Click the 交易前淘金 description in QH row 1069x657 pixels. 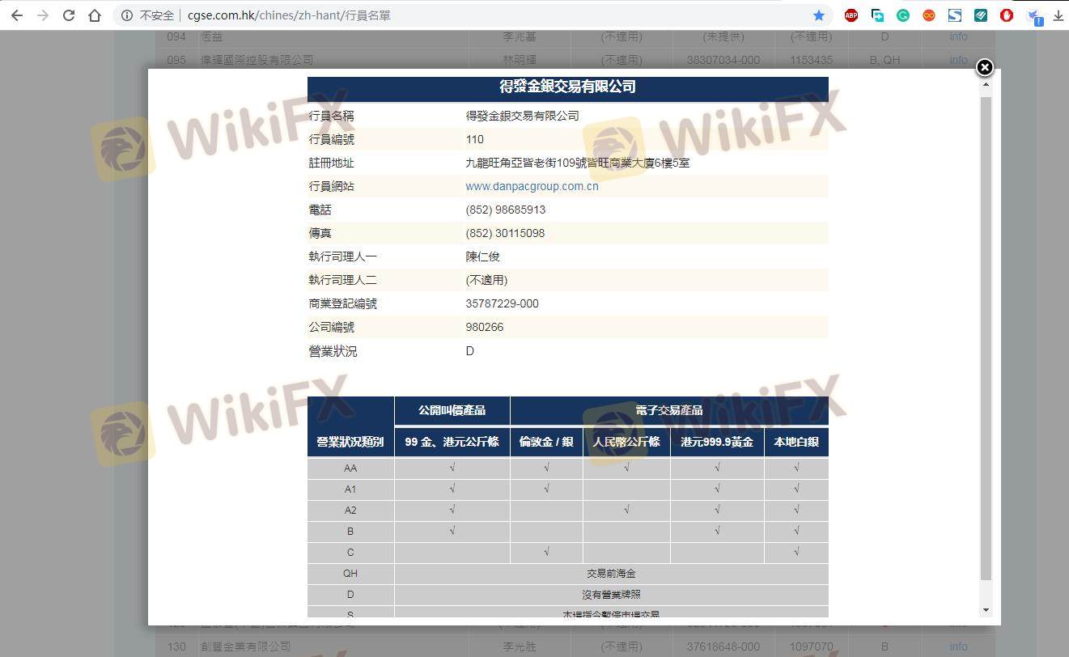(x=611, y=574)
